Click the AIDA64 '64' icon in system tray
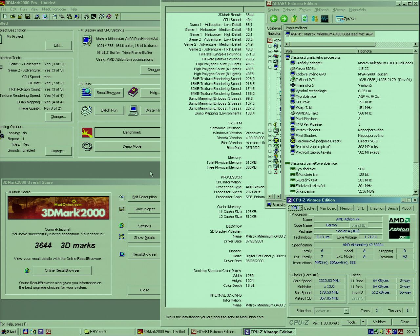Viewport: 420px width, 336px height. (400, 332)
